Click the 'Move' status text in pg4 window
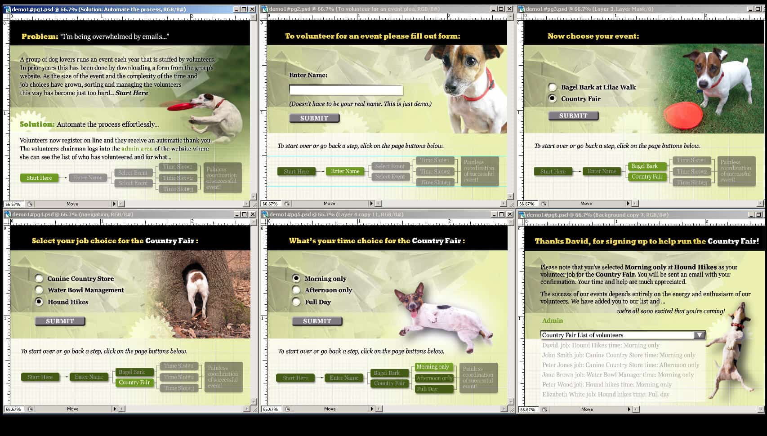Viewport: 767px width, 436px height. pos(72,409)
